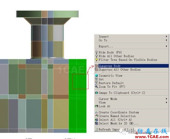
Task: Select the green highlighted body in model
Action: (x=78, y=96)
